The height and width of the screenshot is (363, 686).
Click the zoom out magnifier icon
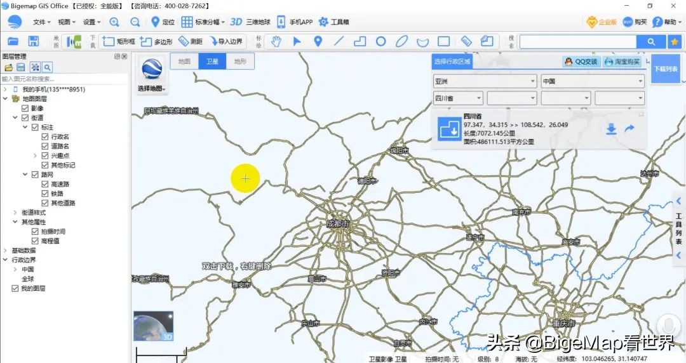pos(135,22)
